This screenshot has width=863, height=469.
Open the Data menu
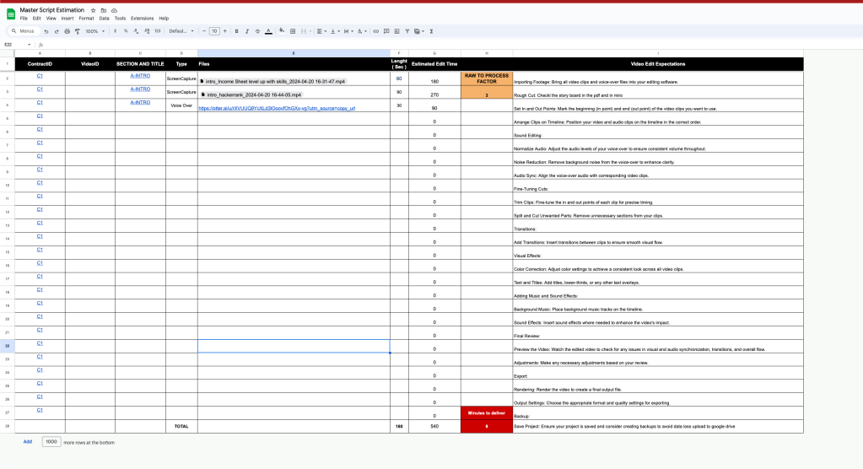[104, 19]
